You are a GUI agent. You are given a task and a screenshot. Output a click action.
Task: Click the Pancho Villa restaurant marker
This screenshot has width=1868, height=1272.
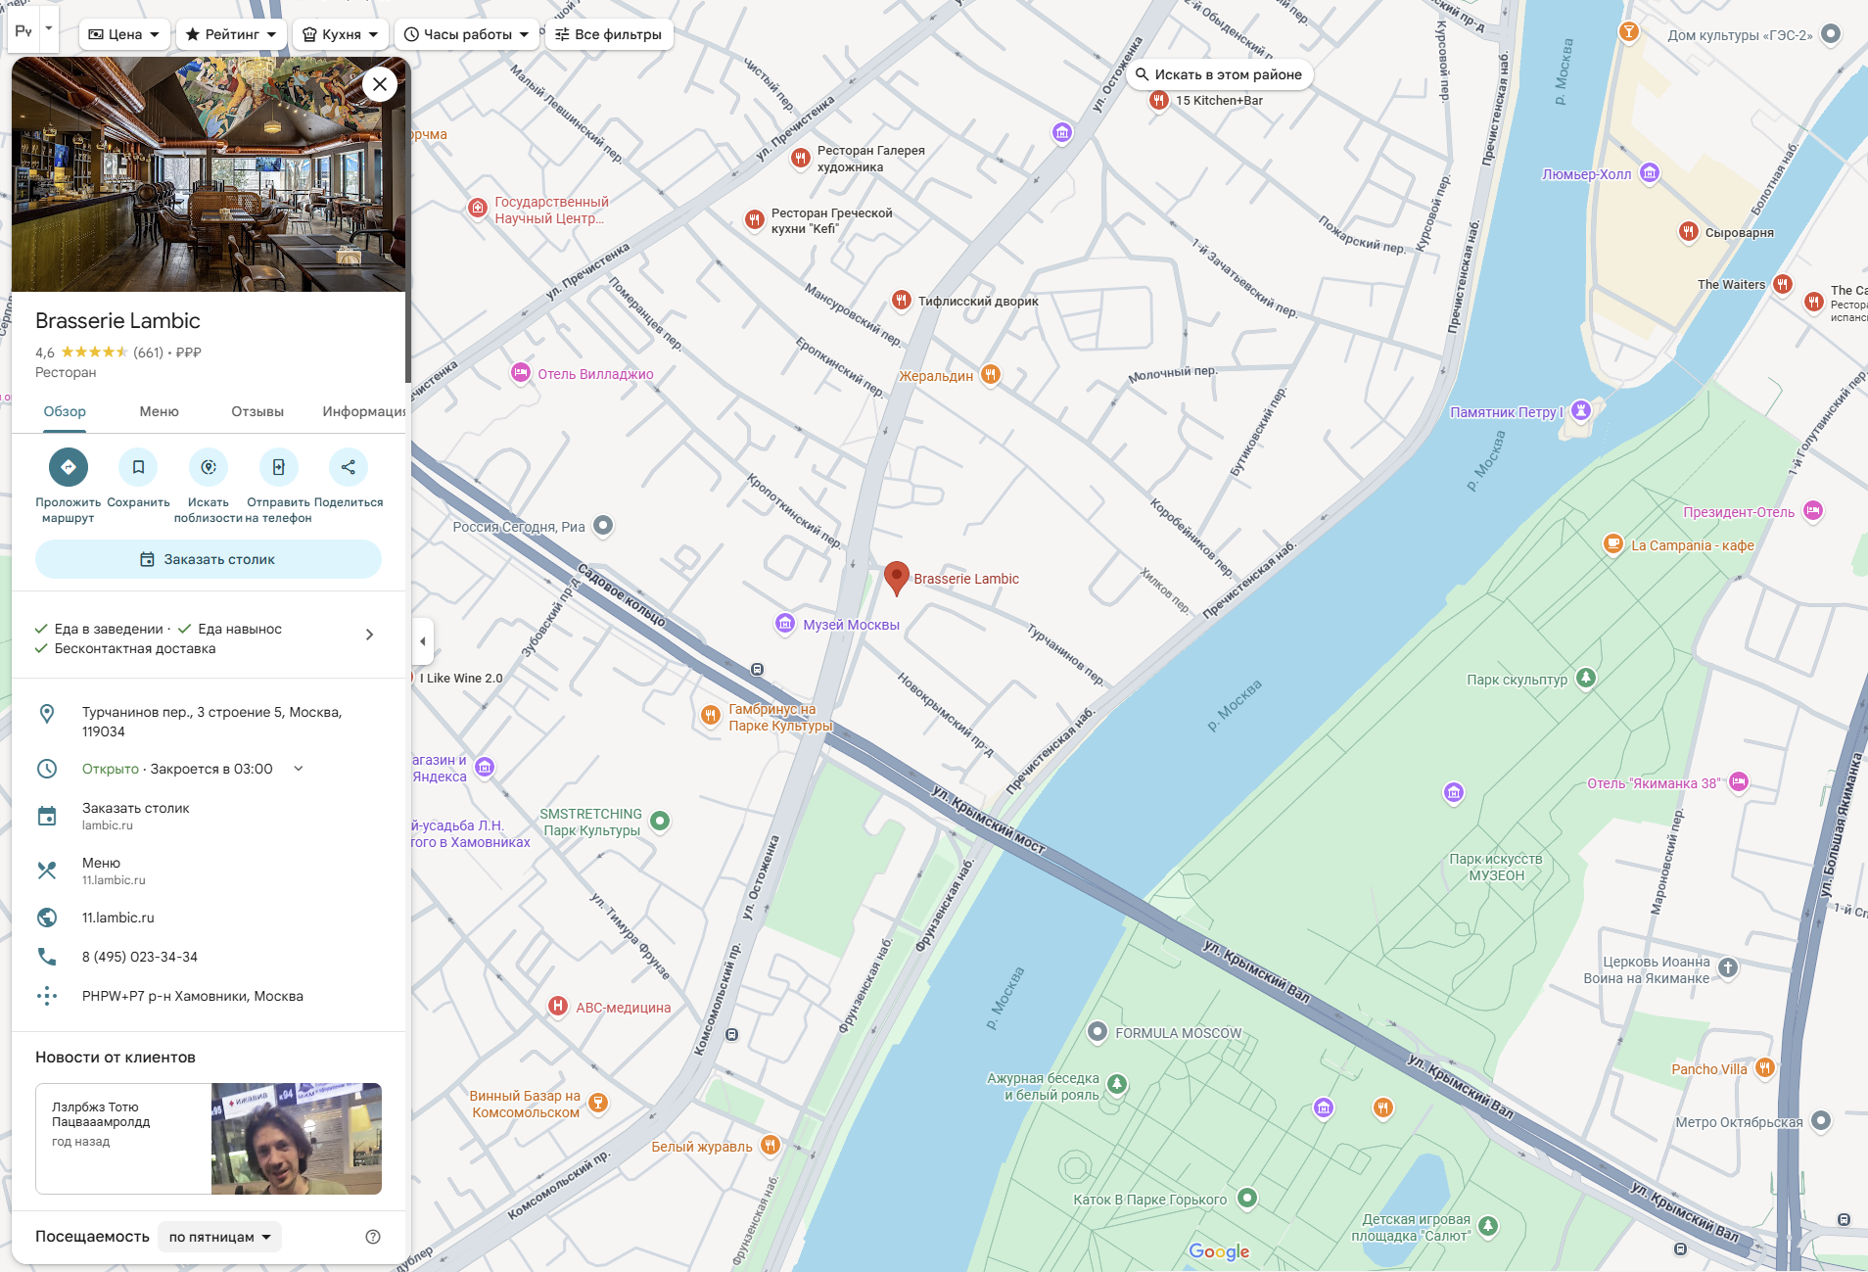click(x=1765, y=1068)
